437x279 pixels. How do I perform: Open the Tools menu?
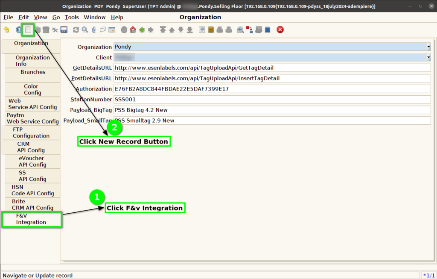(72, 17)
